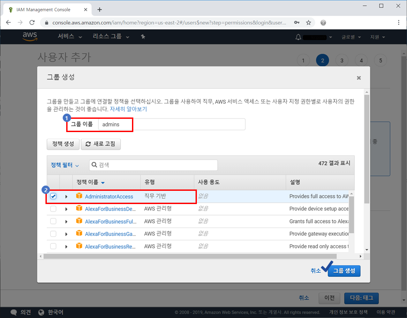Go forward in browser history
This screenshot has height=318, width=407.
coord(20,23)
